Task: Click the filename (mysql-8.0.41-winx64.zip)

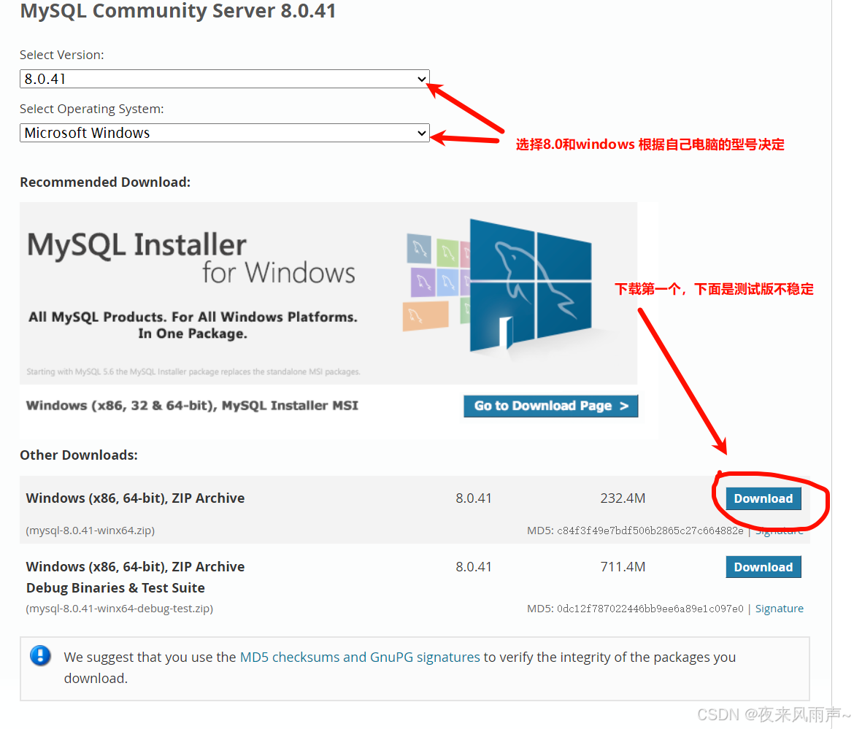Action: click(x=91, y=531)
